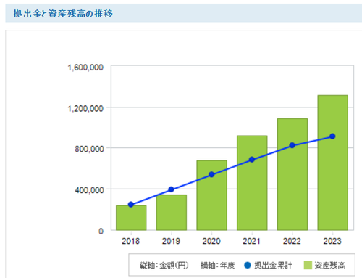Click the 2022 asset balance bar
This screenshot has height=278, width=362.
click(x=292, y=174)
